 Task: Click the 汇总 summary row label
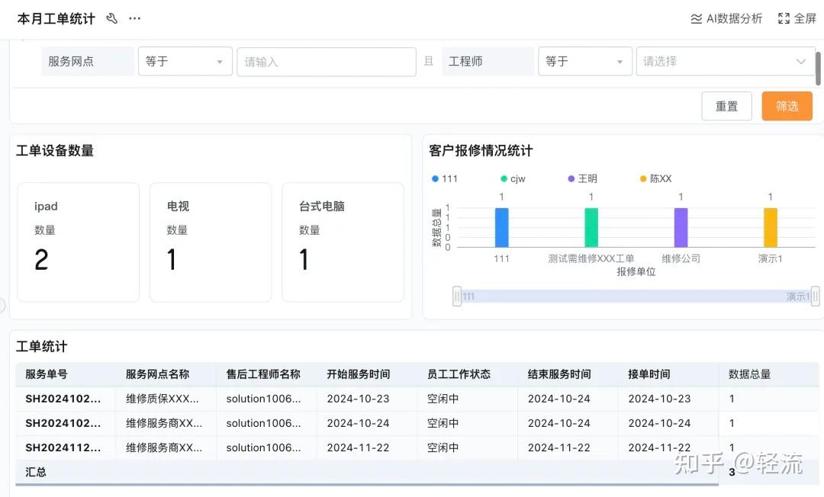[36, 472]
